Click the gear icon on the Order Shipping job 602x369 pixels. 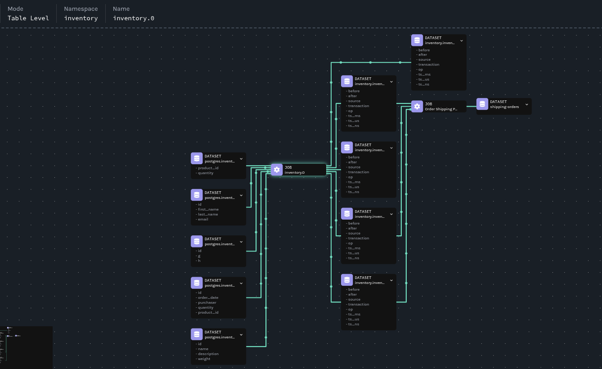(x=417, y=106)
